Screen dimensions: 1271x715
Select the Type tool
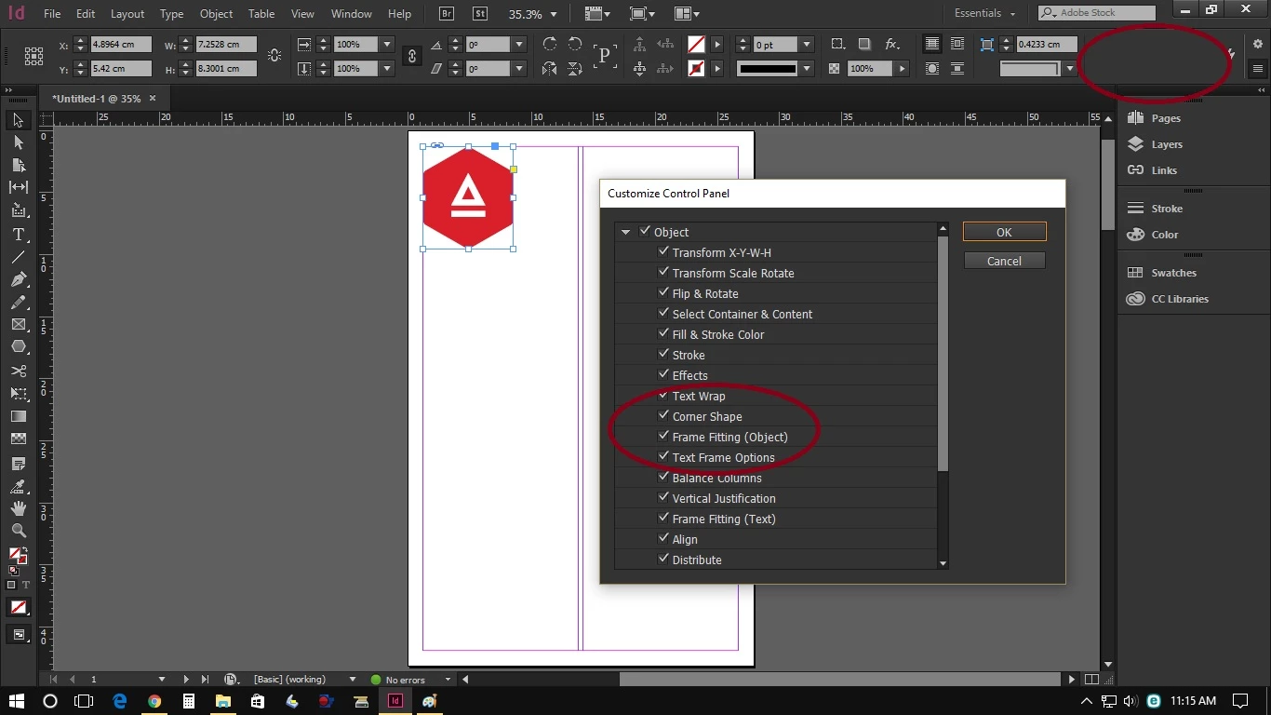point(18,235)
